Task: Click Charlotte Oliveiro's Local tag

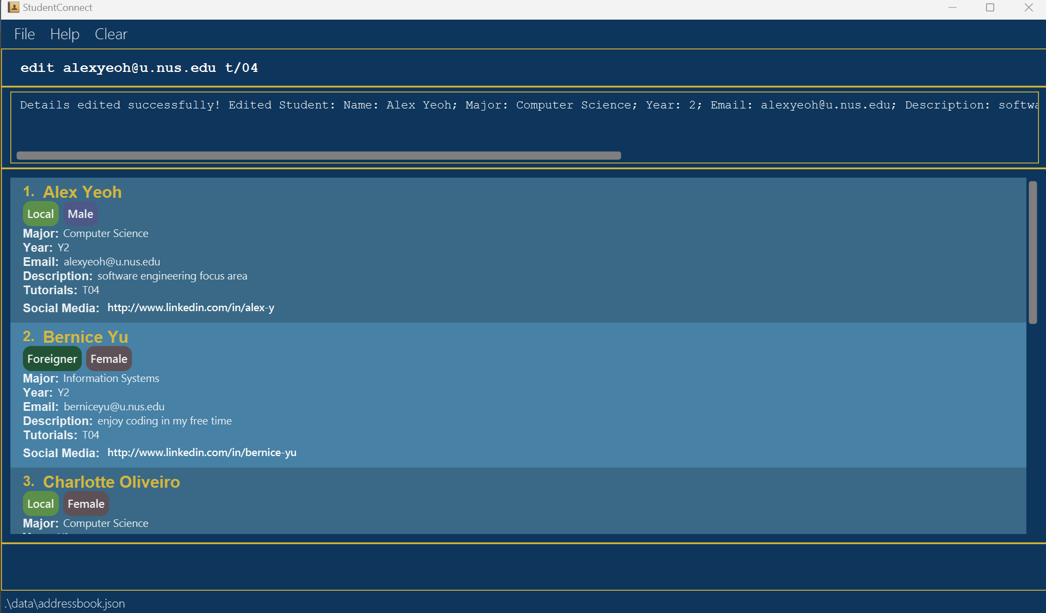Action: (40, 504)
